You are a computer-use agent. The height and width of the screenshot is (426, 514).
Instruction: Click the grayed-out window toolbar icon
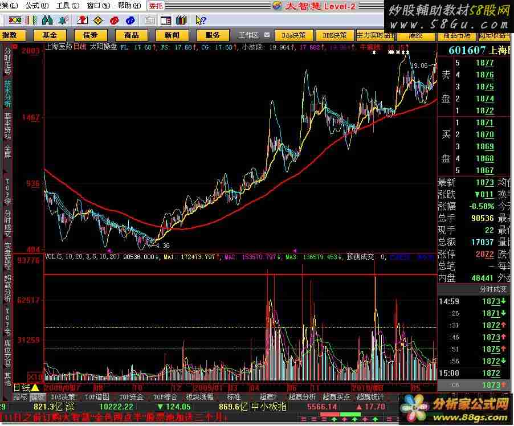coord(150,21)
